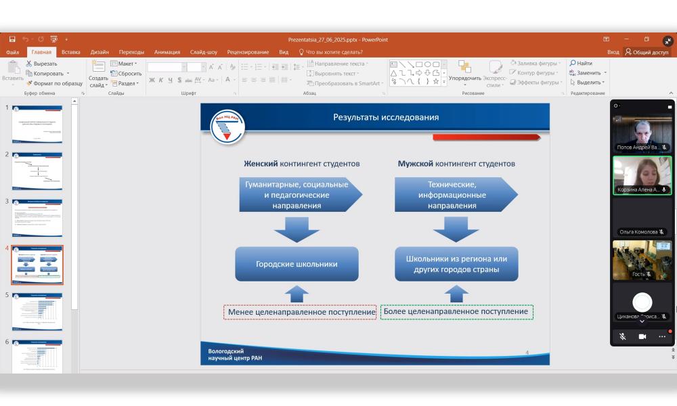Unmute microphone in the video call panel

coord(623,336)
